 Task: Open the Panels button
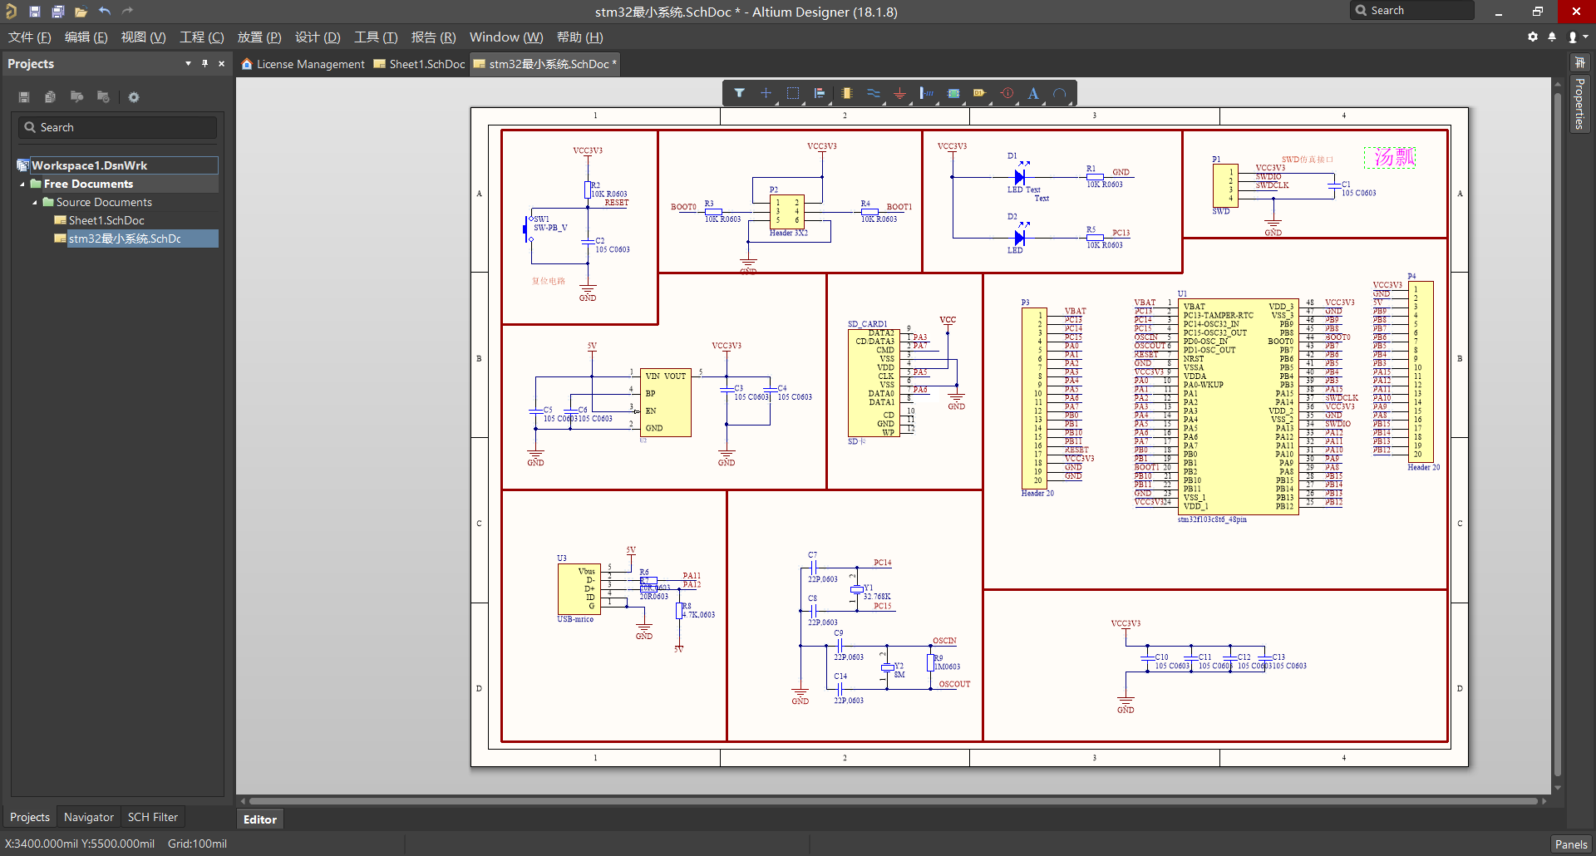pos(1571,844)
